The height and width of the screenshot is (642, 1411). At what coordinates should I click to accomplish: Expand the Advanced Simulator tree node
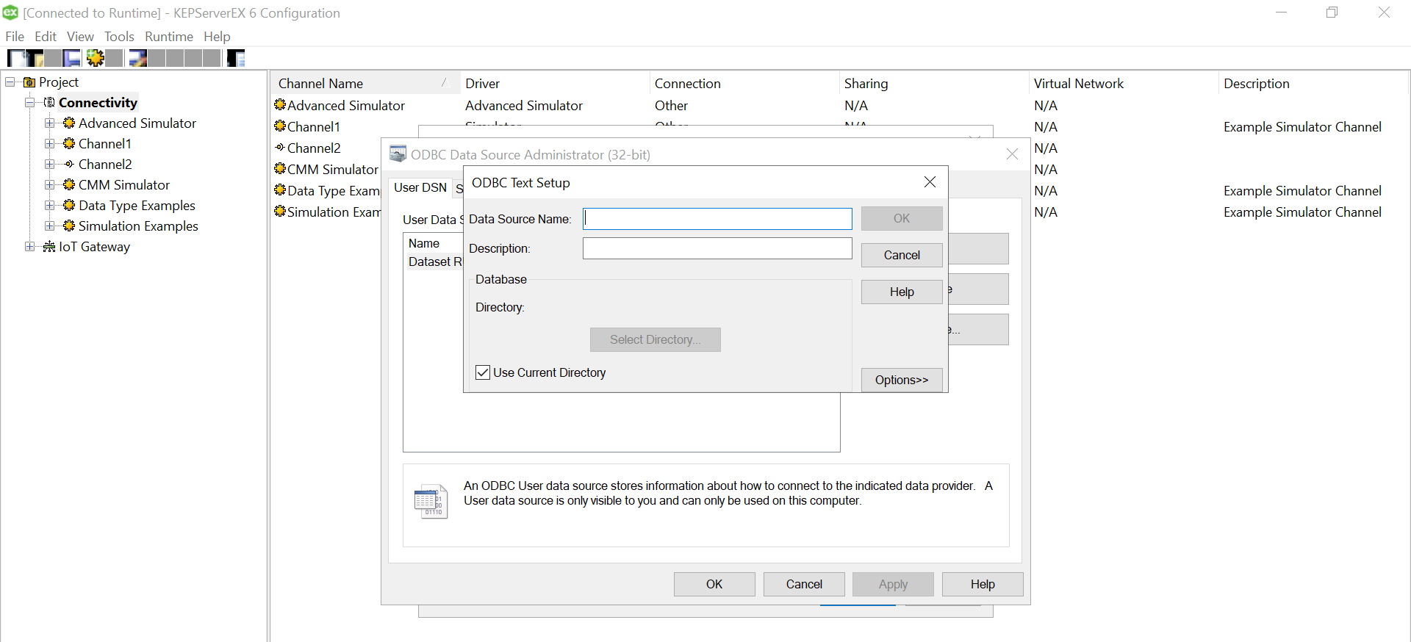(x=49, y=123)
